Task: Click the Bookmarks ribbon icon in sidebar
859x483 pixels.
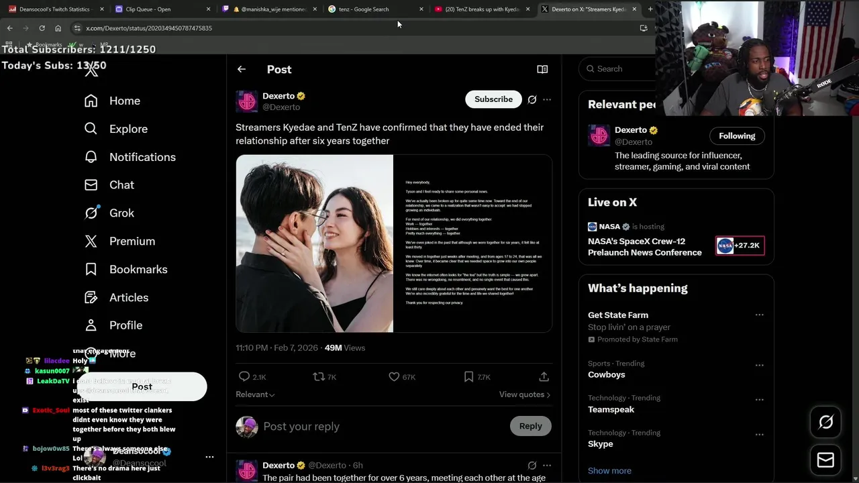Action: click(x=91, y=269)
